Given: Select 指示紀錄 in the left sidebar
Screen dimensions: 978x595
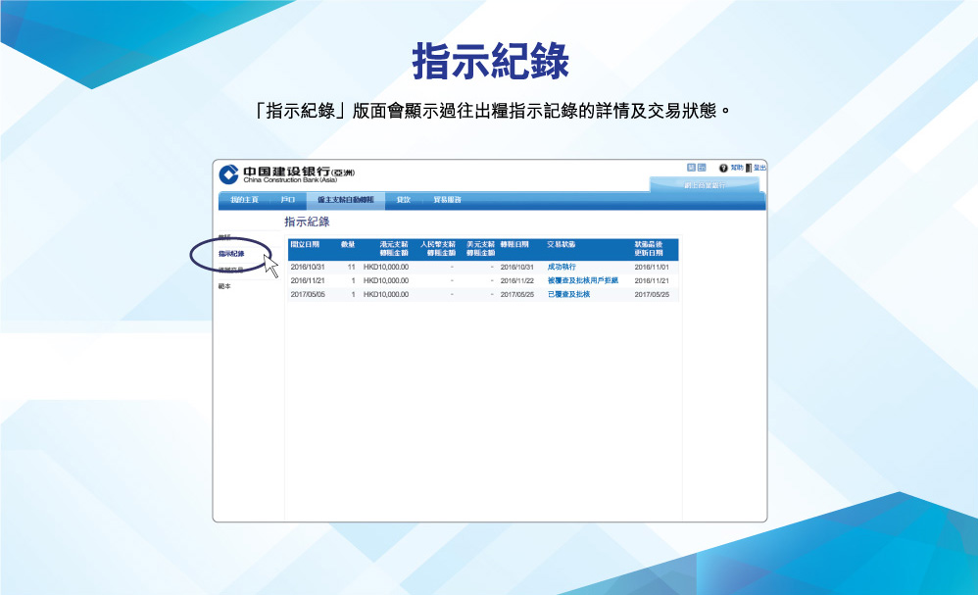Looking at the screenshot, I should coord(231,254).
